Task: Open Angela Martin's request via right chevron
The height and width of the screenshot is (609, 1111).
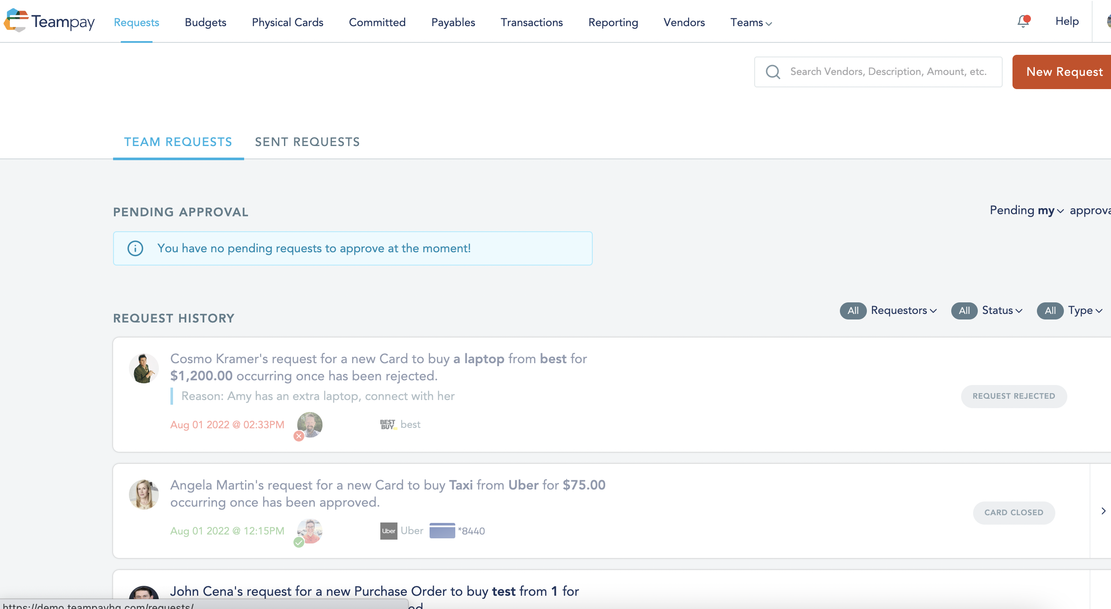Action: 1103,510
